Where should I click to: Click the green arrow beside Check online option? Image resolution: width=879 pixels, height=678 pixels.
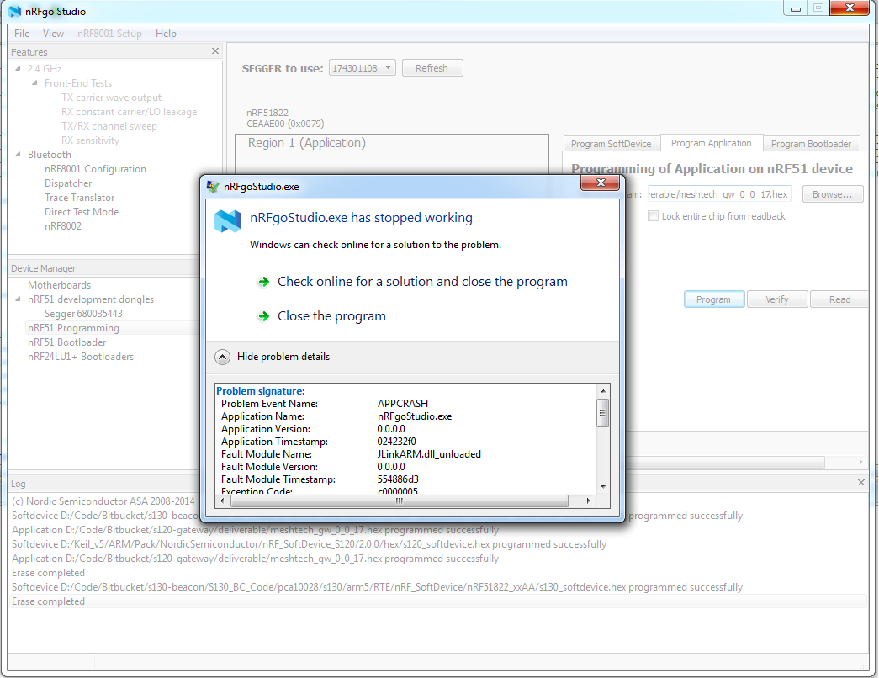pos(263,282)
